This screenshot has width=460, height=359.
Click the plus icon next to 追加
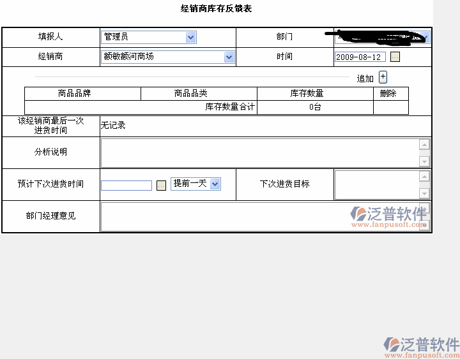pyautogui.click(x=383, y=77)
